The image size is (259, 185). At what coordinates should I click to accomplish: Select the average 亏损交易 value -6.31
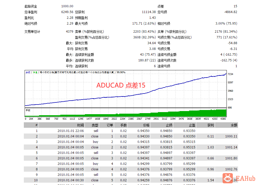233,49
